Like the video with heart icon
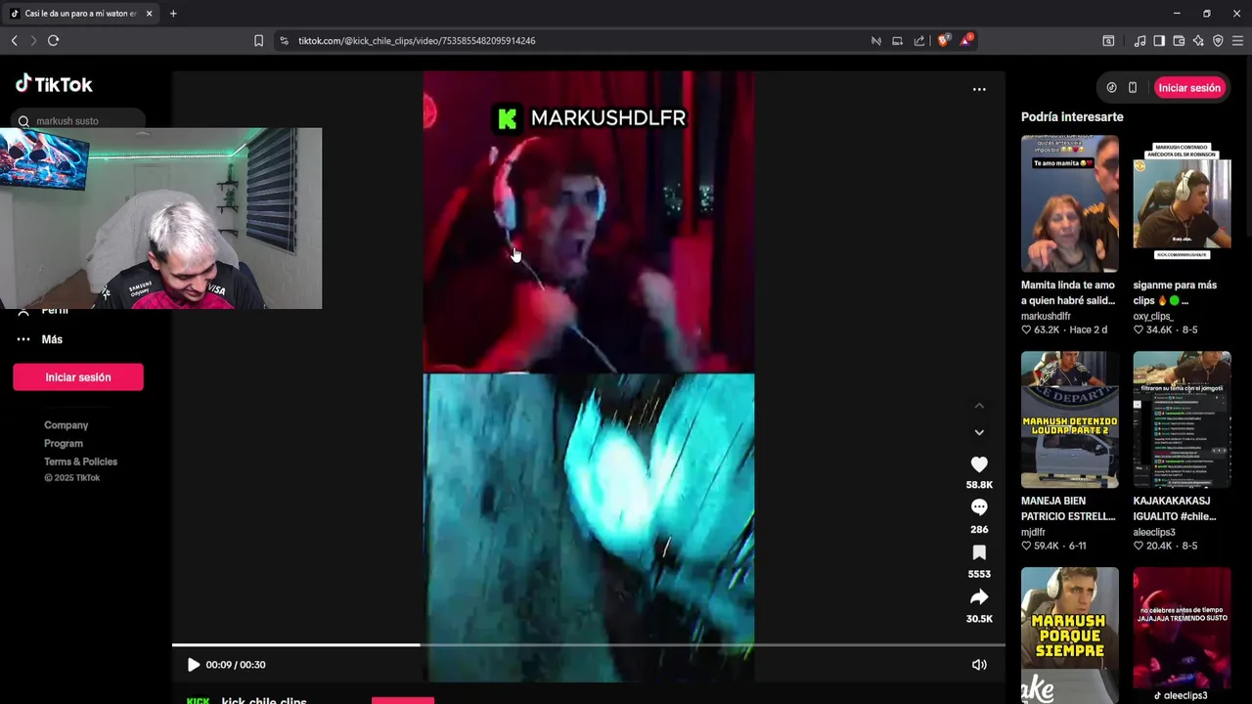 pyautogui.click(x=979, y=464)
